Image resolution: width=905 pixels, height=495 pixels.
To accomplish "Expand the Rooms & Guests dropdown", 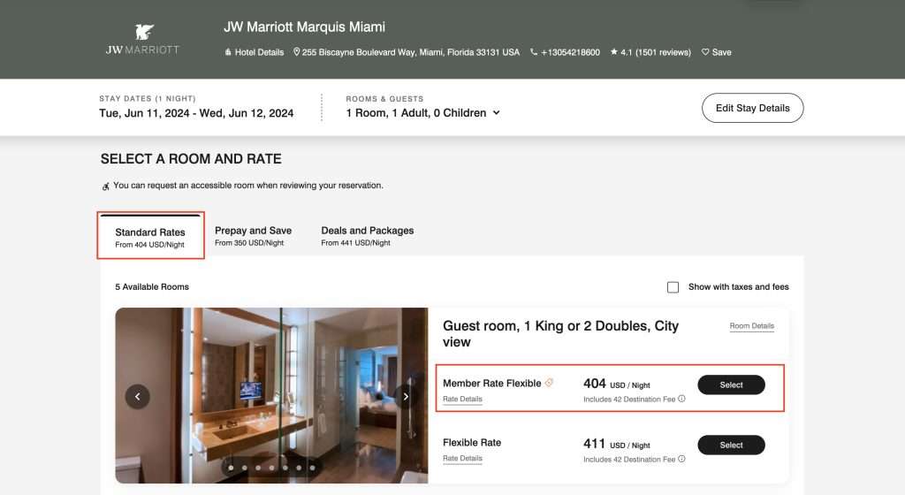I will click(423, 113).
